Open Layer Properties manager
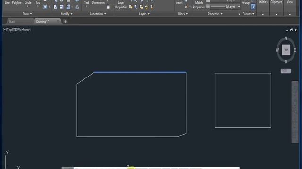 pos(121,5)
